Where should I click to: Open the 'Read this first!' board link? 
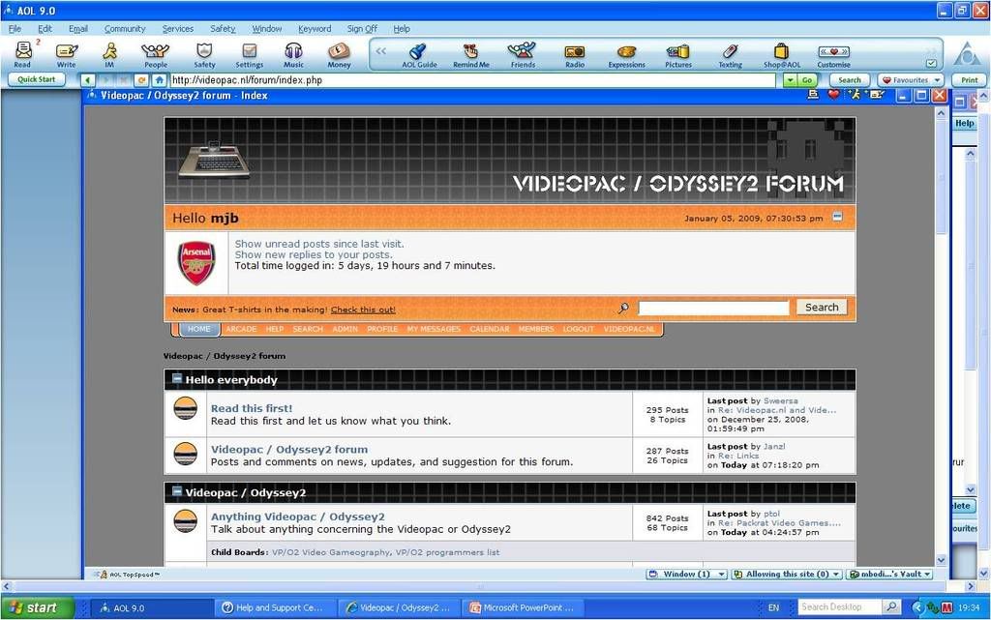pyautogui.click(x=252, y=408)
